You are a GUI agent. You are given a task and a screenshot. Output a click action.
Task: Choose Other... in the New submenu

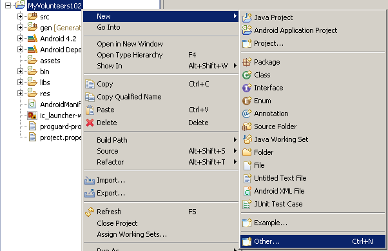(x=313, y=241)
